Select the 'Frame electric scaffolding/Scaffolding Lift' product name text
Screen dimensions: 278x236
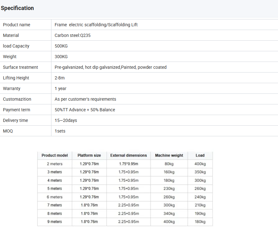click(96, 25)
